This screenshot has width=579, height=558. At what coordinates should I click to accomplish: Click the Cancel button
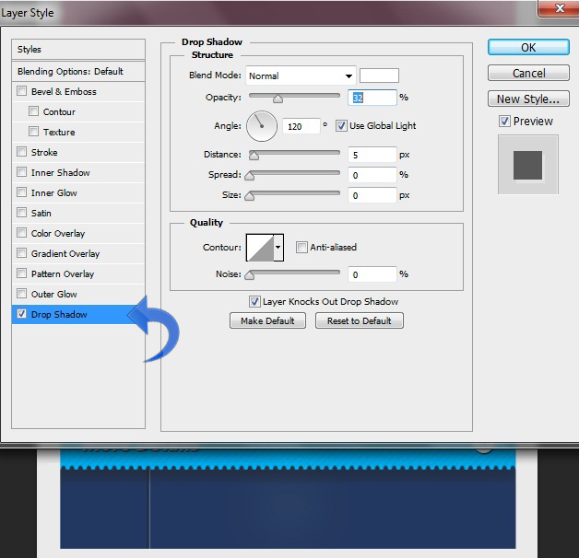tap(528, 73)
